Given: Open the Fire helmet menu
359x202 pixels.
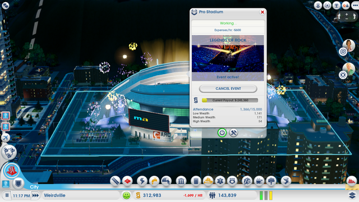Looking at the screenshot, I should [208, 181].
